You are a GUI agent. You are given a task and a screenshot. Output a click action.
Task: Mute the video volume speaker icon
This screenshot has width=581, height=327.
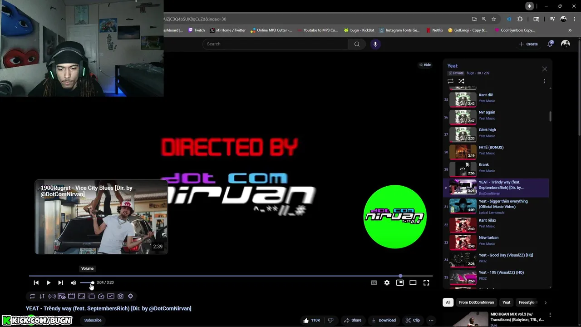(74, 282)
